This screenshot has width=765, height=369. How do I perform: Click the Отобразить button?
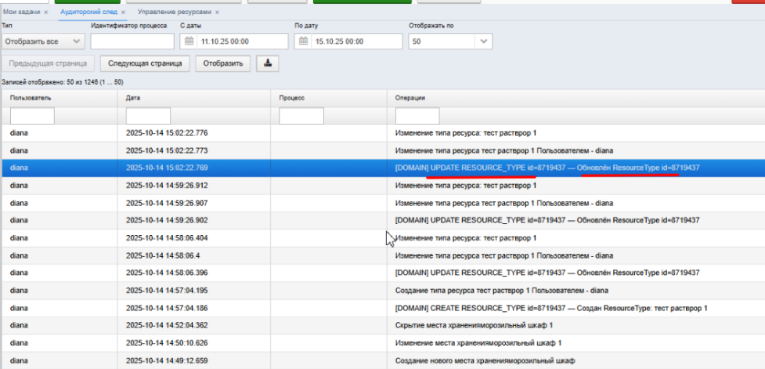coord(223,63)
